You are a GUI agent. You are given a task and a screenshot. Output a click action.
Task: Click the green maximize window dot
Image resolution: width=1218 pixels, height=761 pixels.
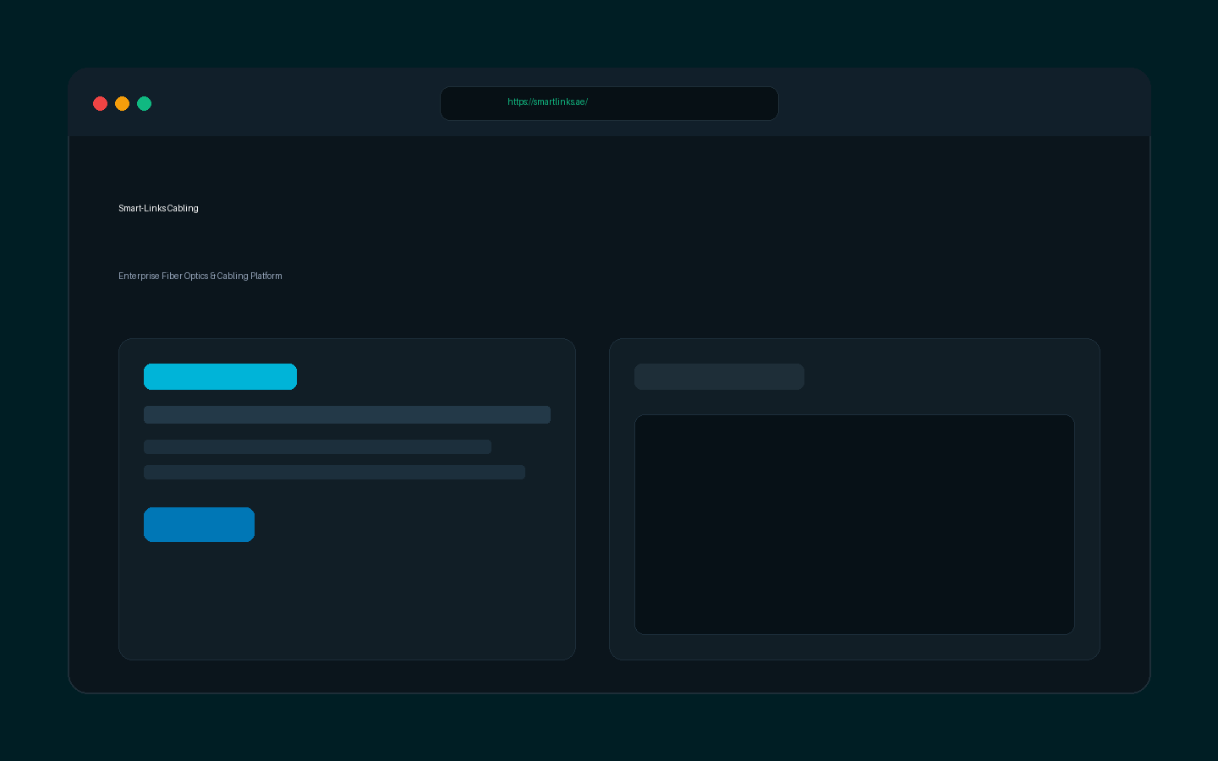tap(144, 103)
